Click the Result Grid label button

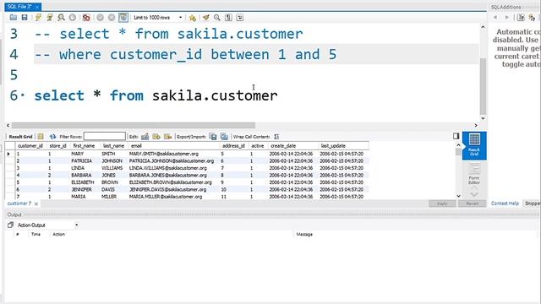20,137
